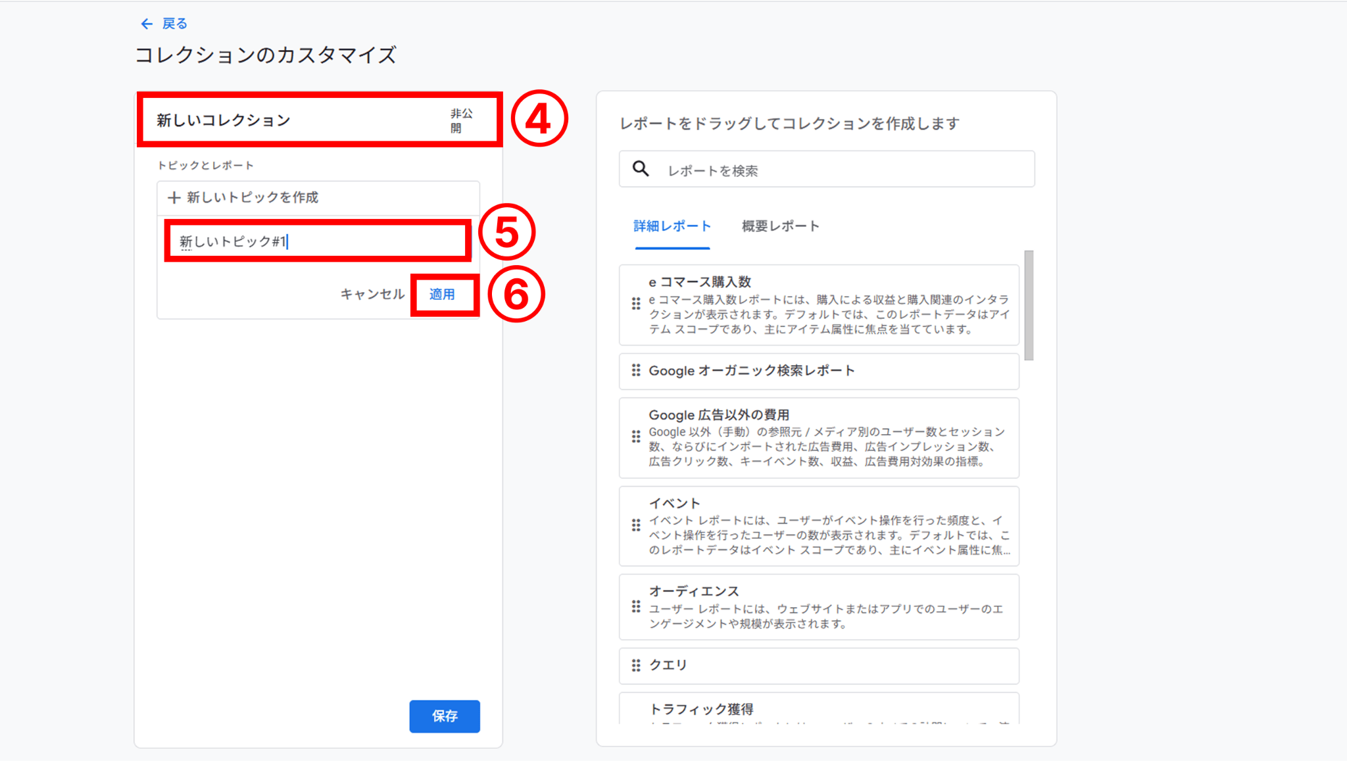Select the e コマース購入数 report card
1347x761 pixels.
pos(819,305)
